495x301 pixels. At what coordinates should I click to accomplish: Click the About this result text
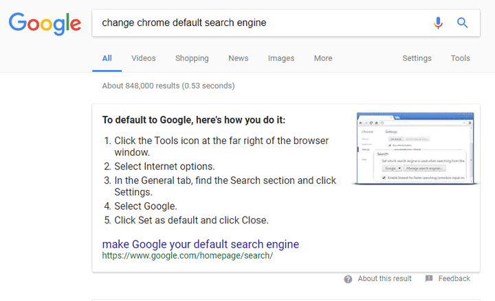[x=384, y=278]
